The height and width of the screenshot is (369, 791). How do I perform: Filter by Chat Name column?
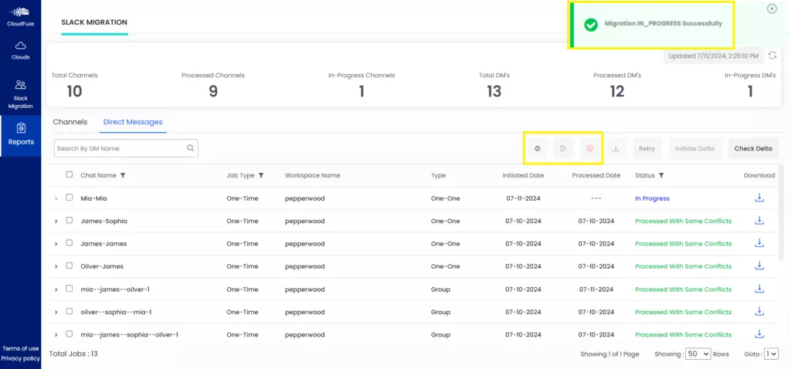click(x=123, y=175)
